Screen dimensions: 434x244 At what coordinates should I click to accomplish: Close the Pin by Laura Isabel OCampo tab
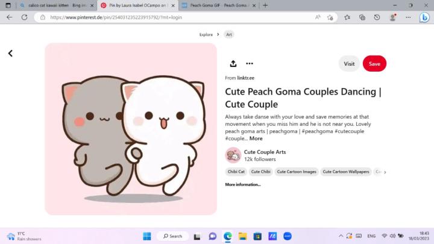pos(173,5)
